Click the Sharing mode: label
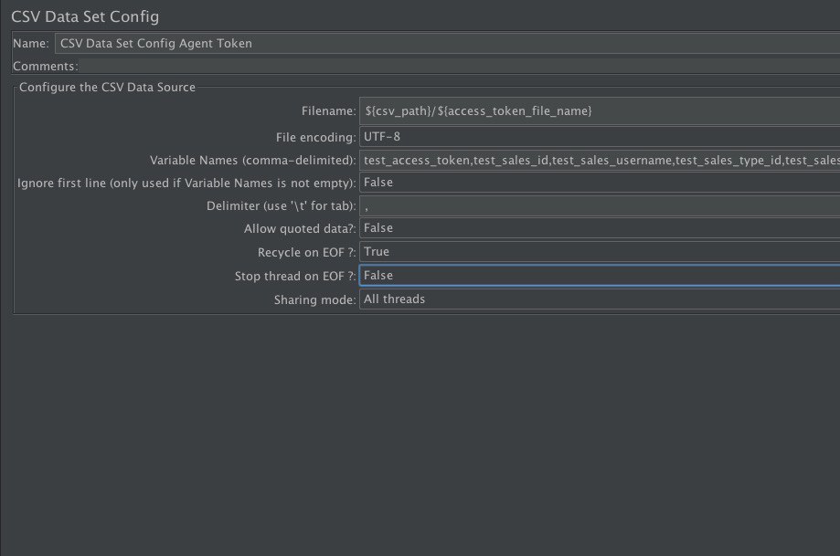 click(314, 299)
